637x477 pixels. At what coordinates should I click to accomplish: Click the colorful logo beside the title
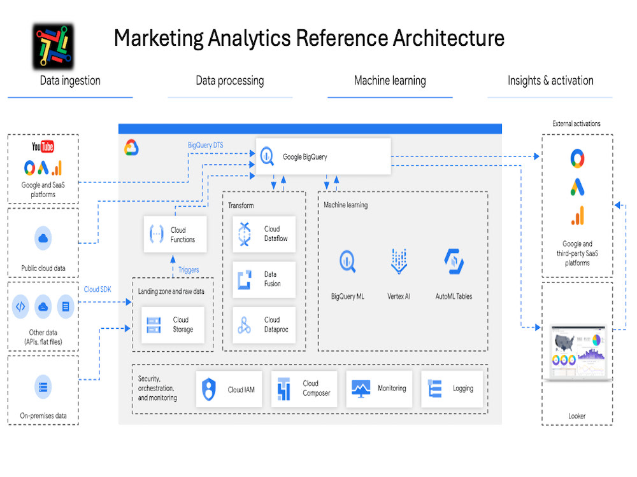[54, 46]
